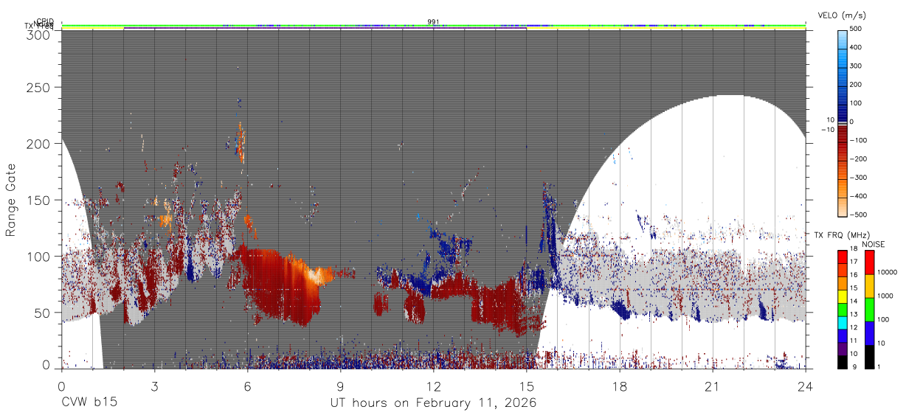Click the yellow-orange segment of NOISE colorbar
This screenshot has width=906, height=418.
click(x=869, y=285)
